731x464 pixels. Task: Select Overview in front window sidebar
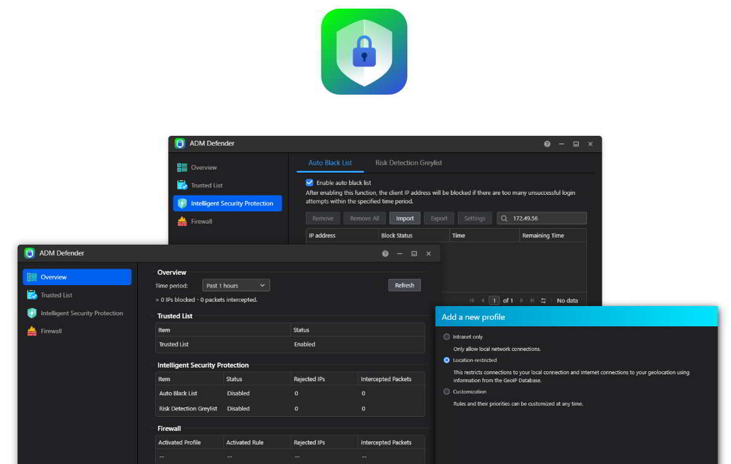pos(77,277)
